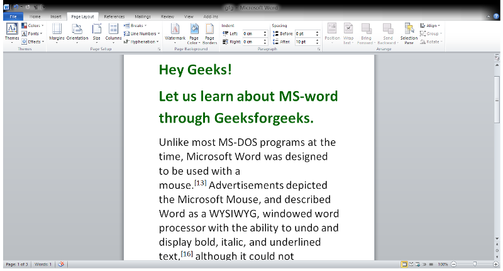The image size is (503, 271).
Task: Adjust Spacing Before stepper arrows
Action: (x=318, y=33)
